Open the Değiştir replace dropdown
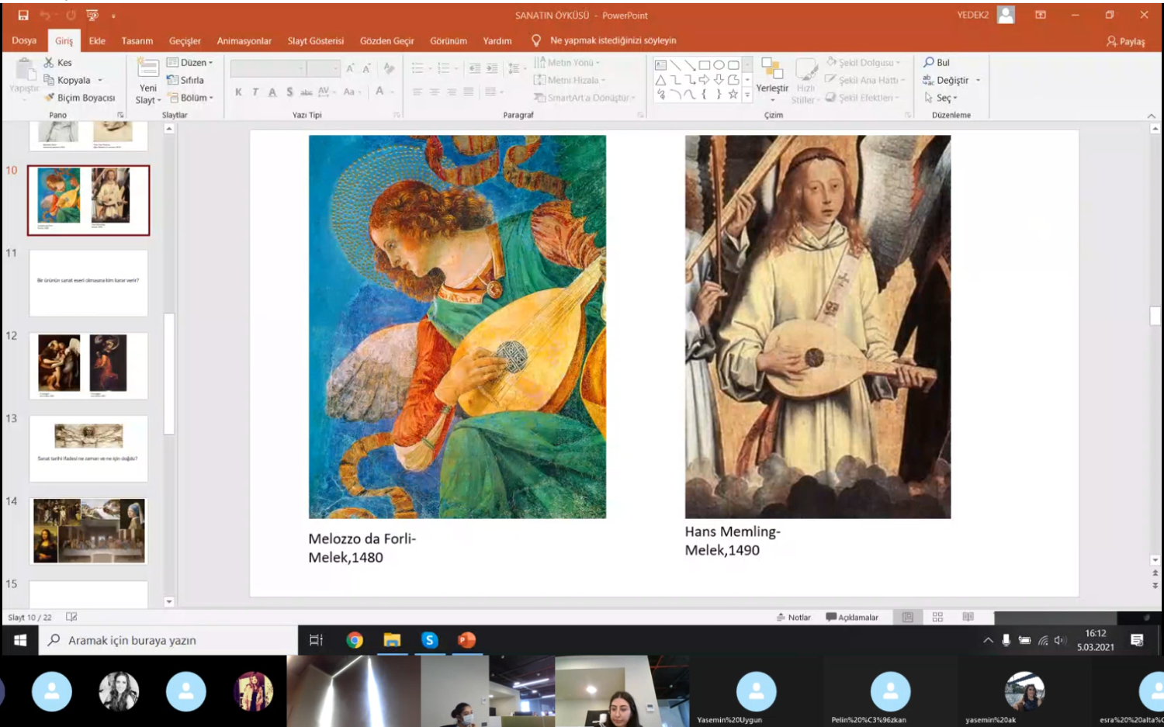This screenshot has width=1164, height=727. click(x=979, y=80)
